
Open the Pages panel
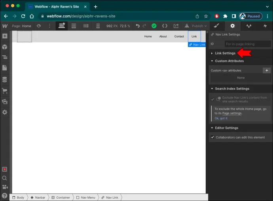pos(5,68)
